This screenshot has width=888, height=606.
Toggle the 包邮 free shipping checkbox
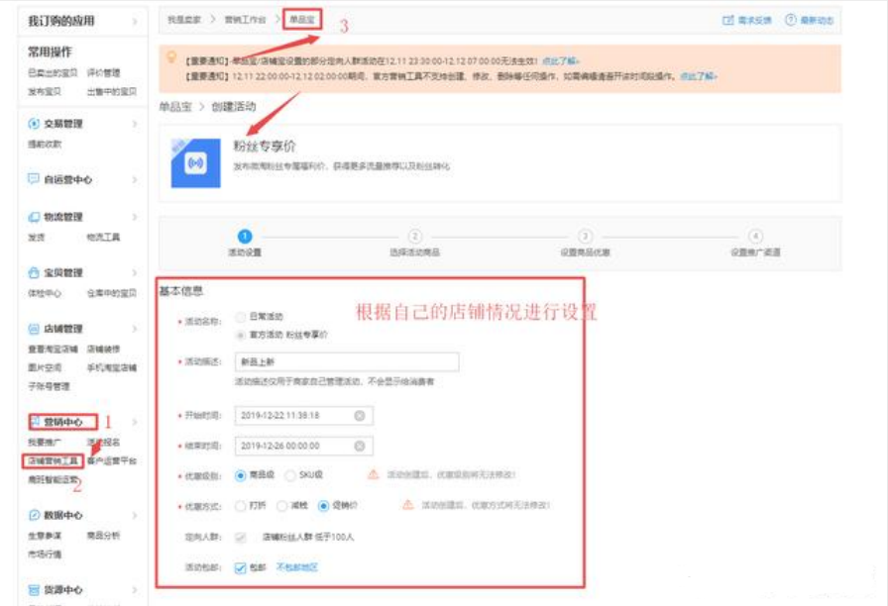point(241,568)
